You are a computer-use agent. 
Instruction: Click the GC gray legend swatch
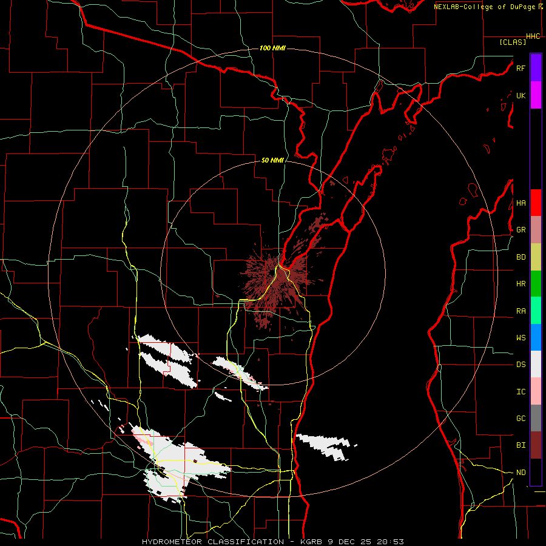[536, 418]
